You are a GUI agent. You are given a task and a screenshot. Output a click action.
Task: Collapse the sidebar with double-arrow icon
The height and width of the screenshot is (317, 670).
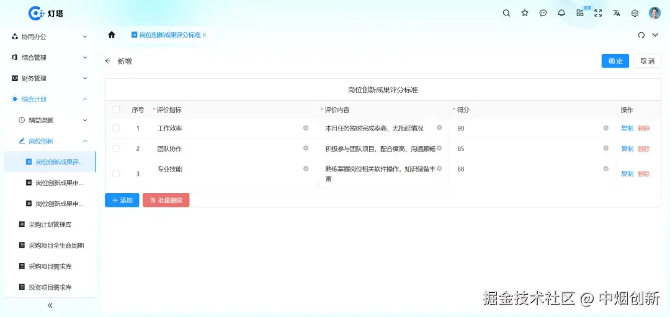coord(50,305)
